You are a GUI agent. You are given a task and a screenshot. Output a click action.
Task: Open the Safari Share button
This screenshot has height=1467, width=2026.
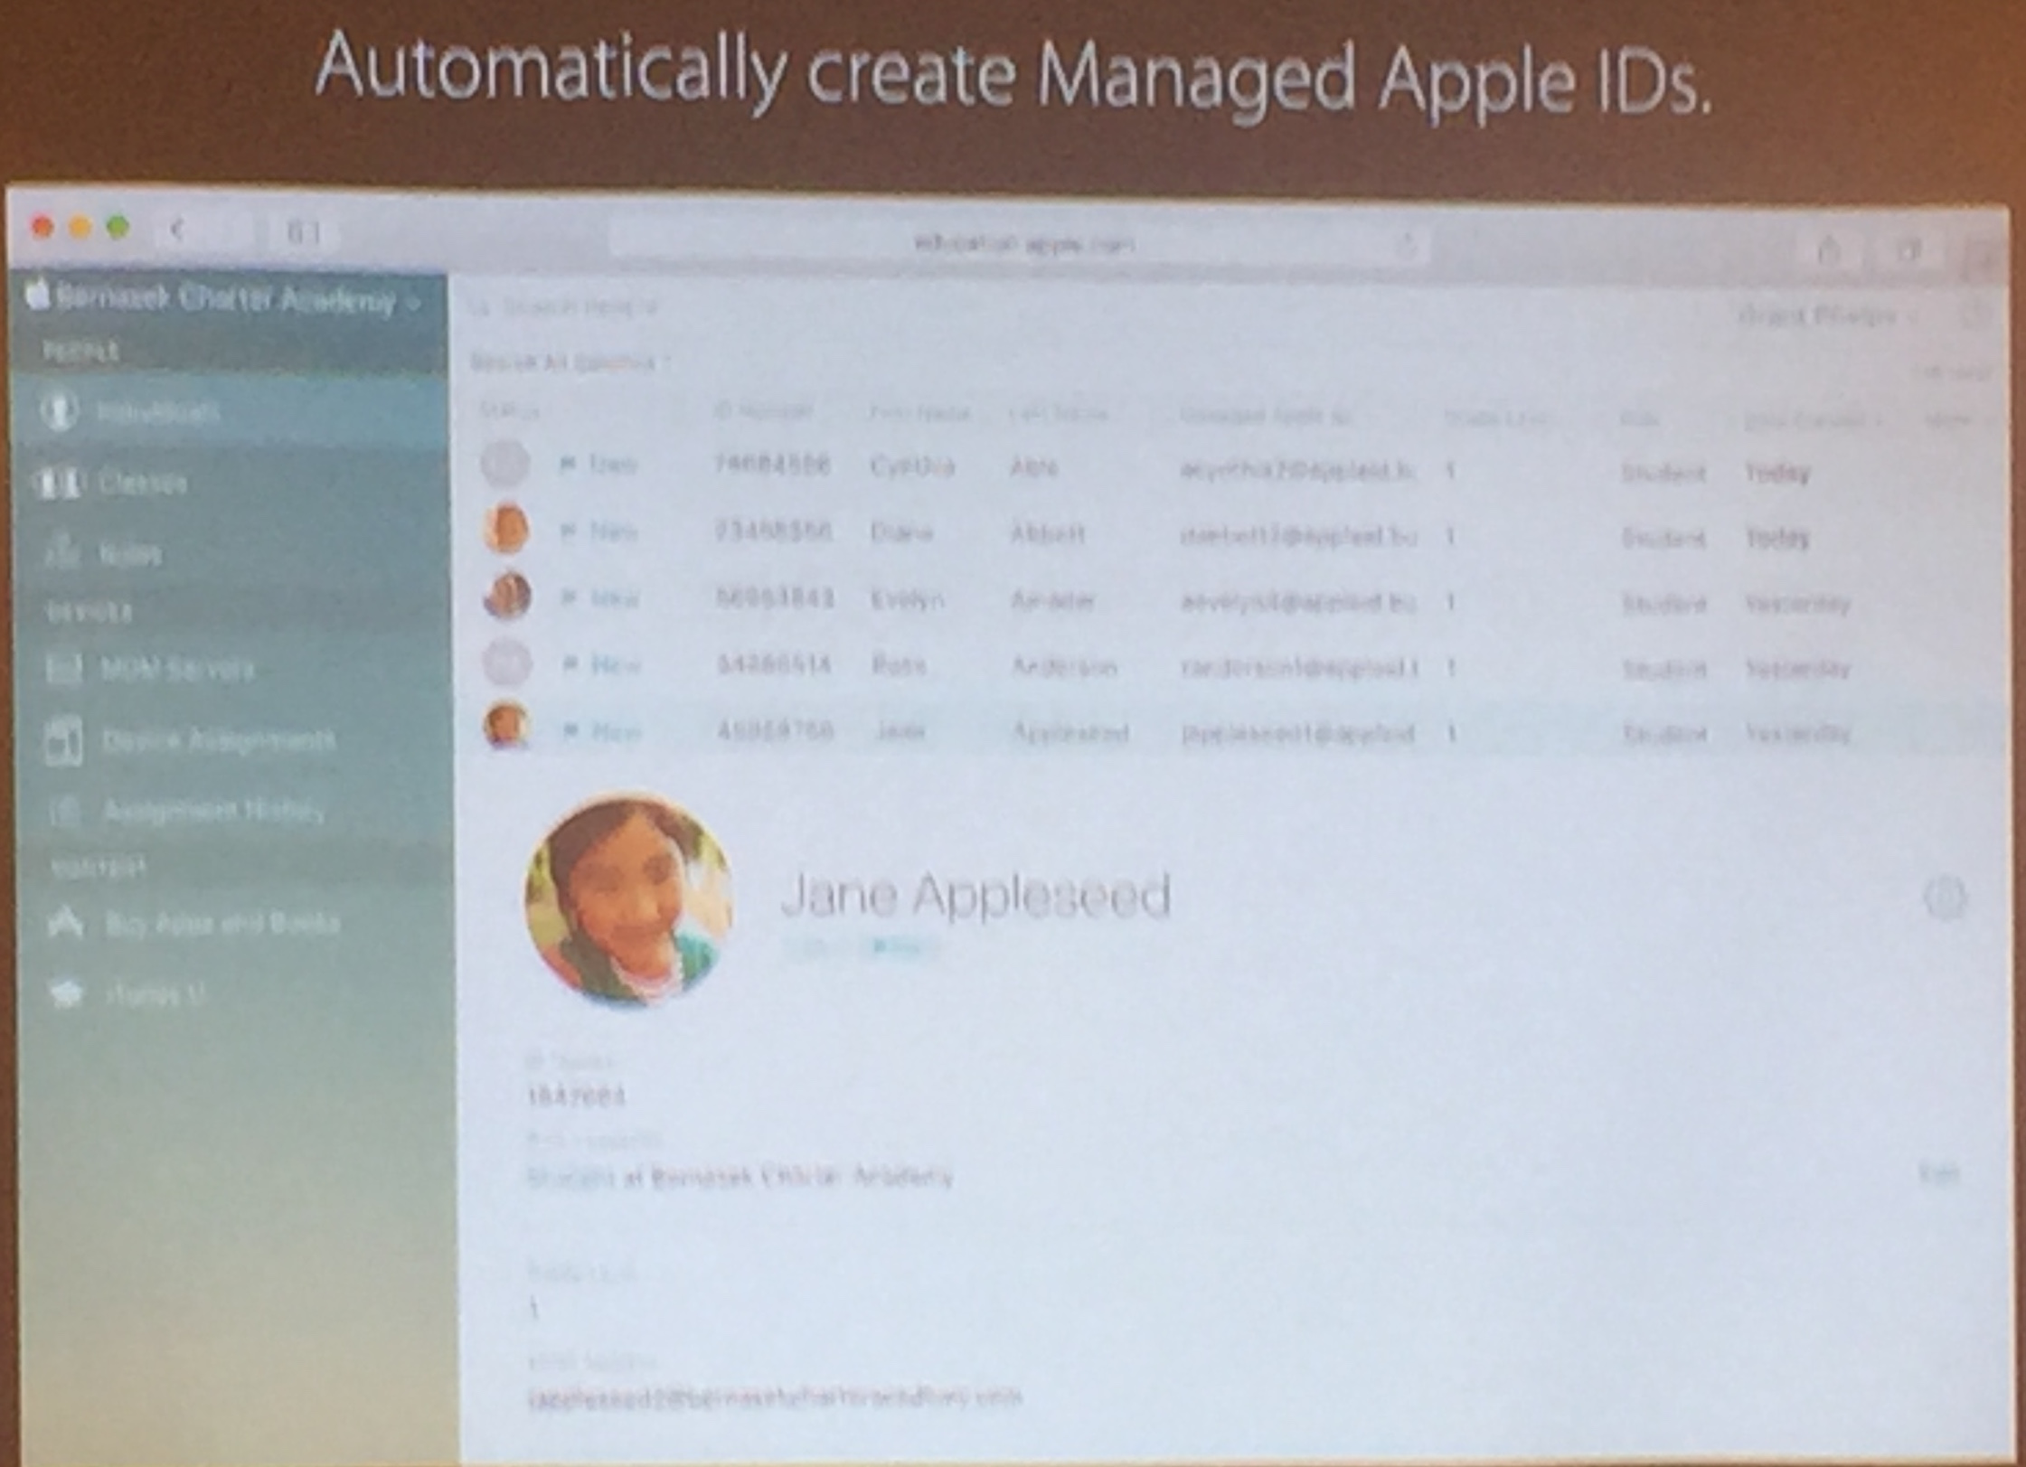click(1828, 250)
